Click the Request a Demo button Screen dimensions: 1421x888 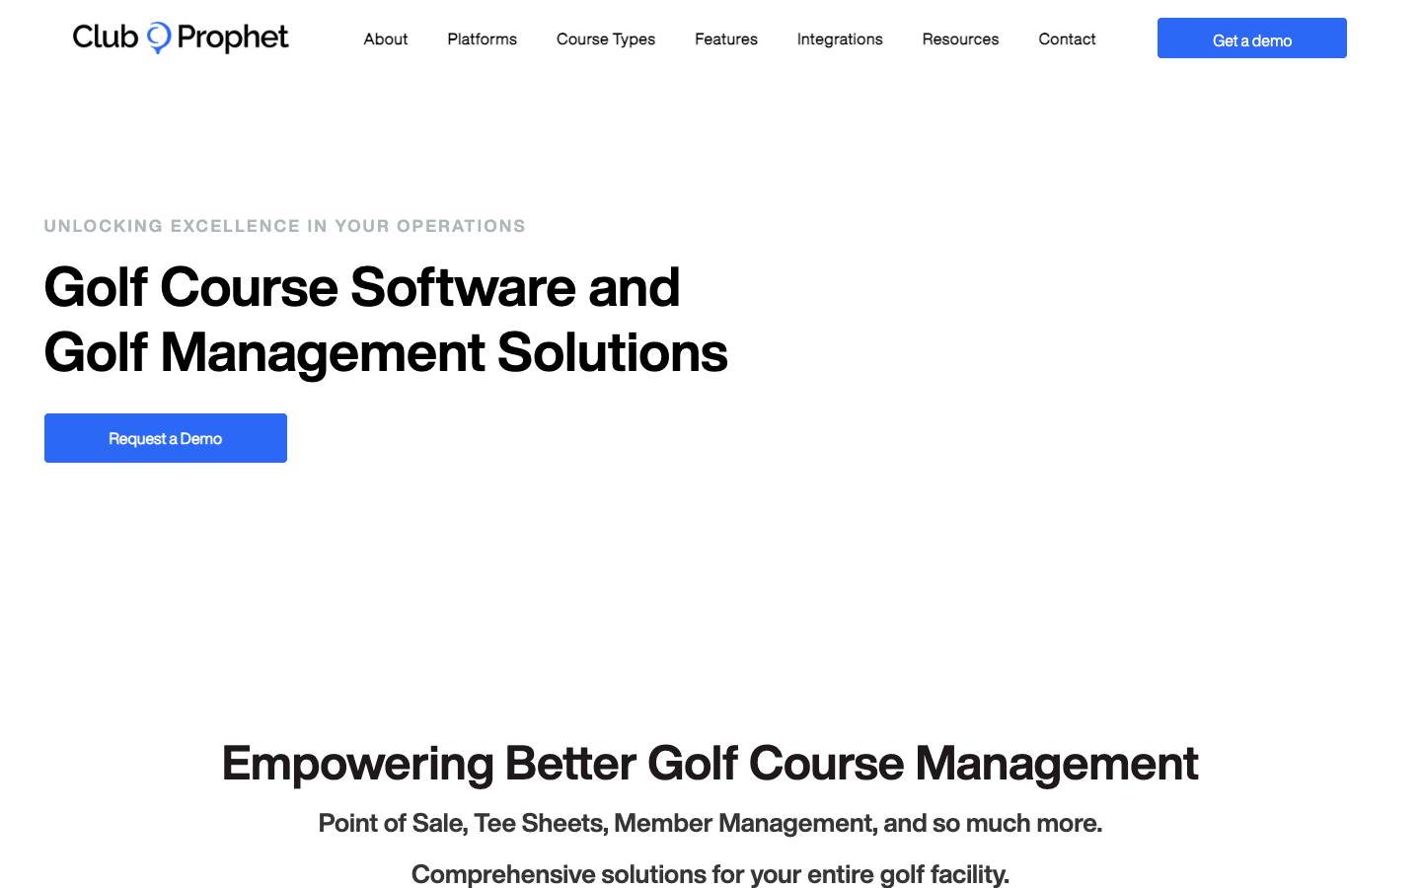point(166,438)
